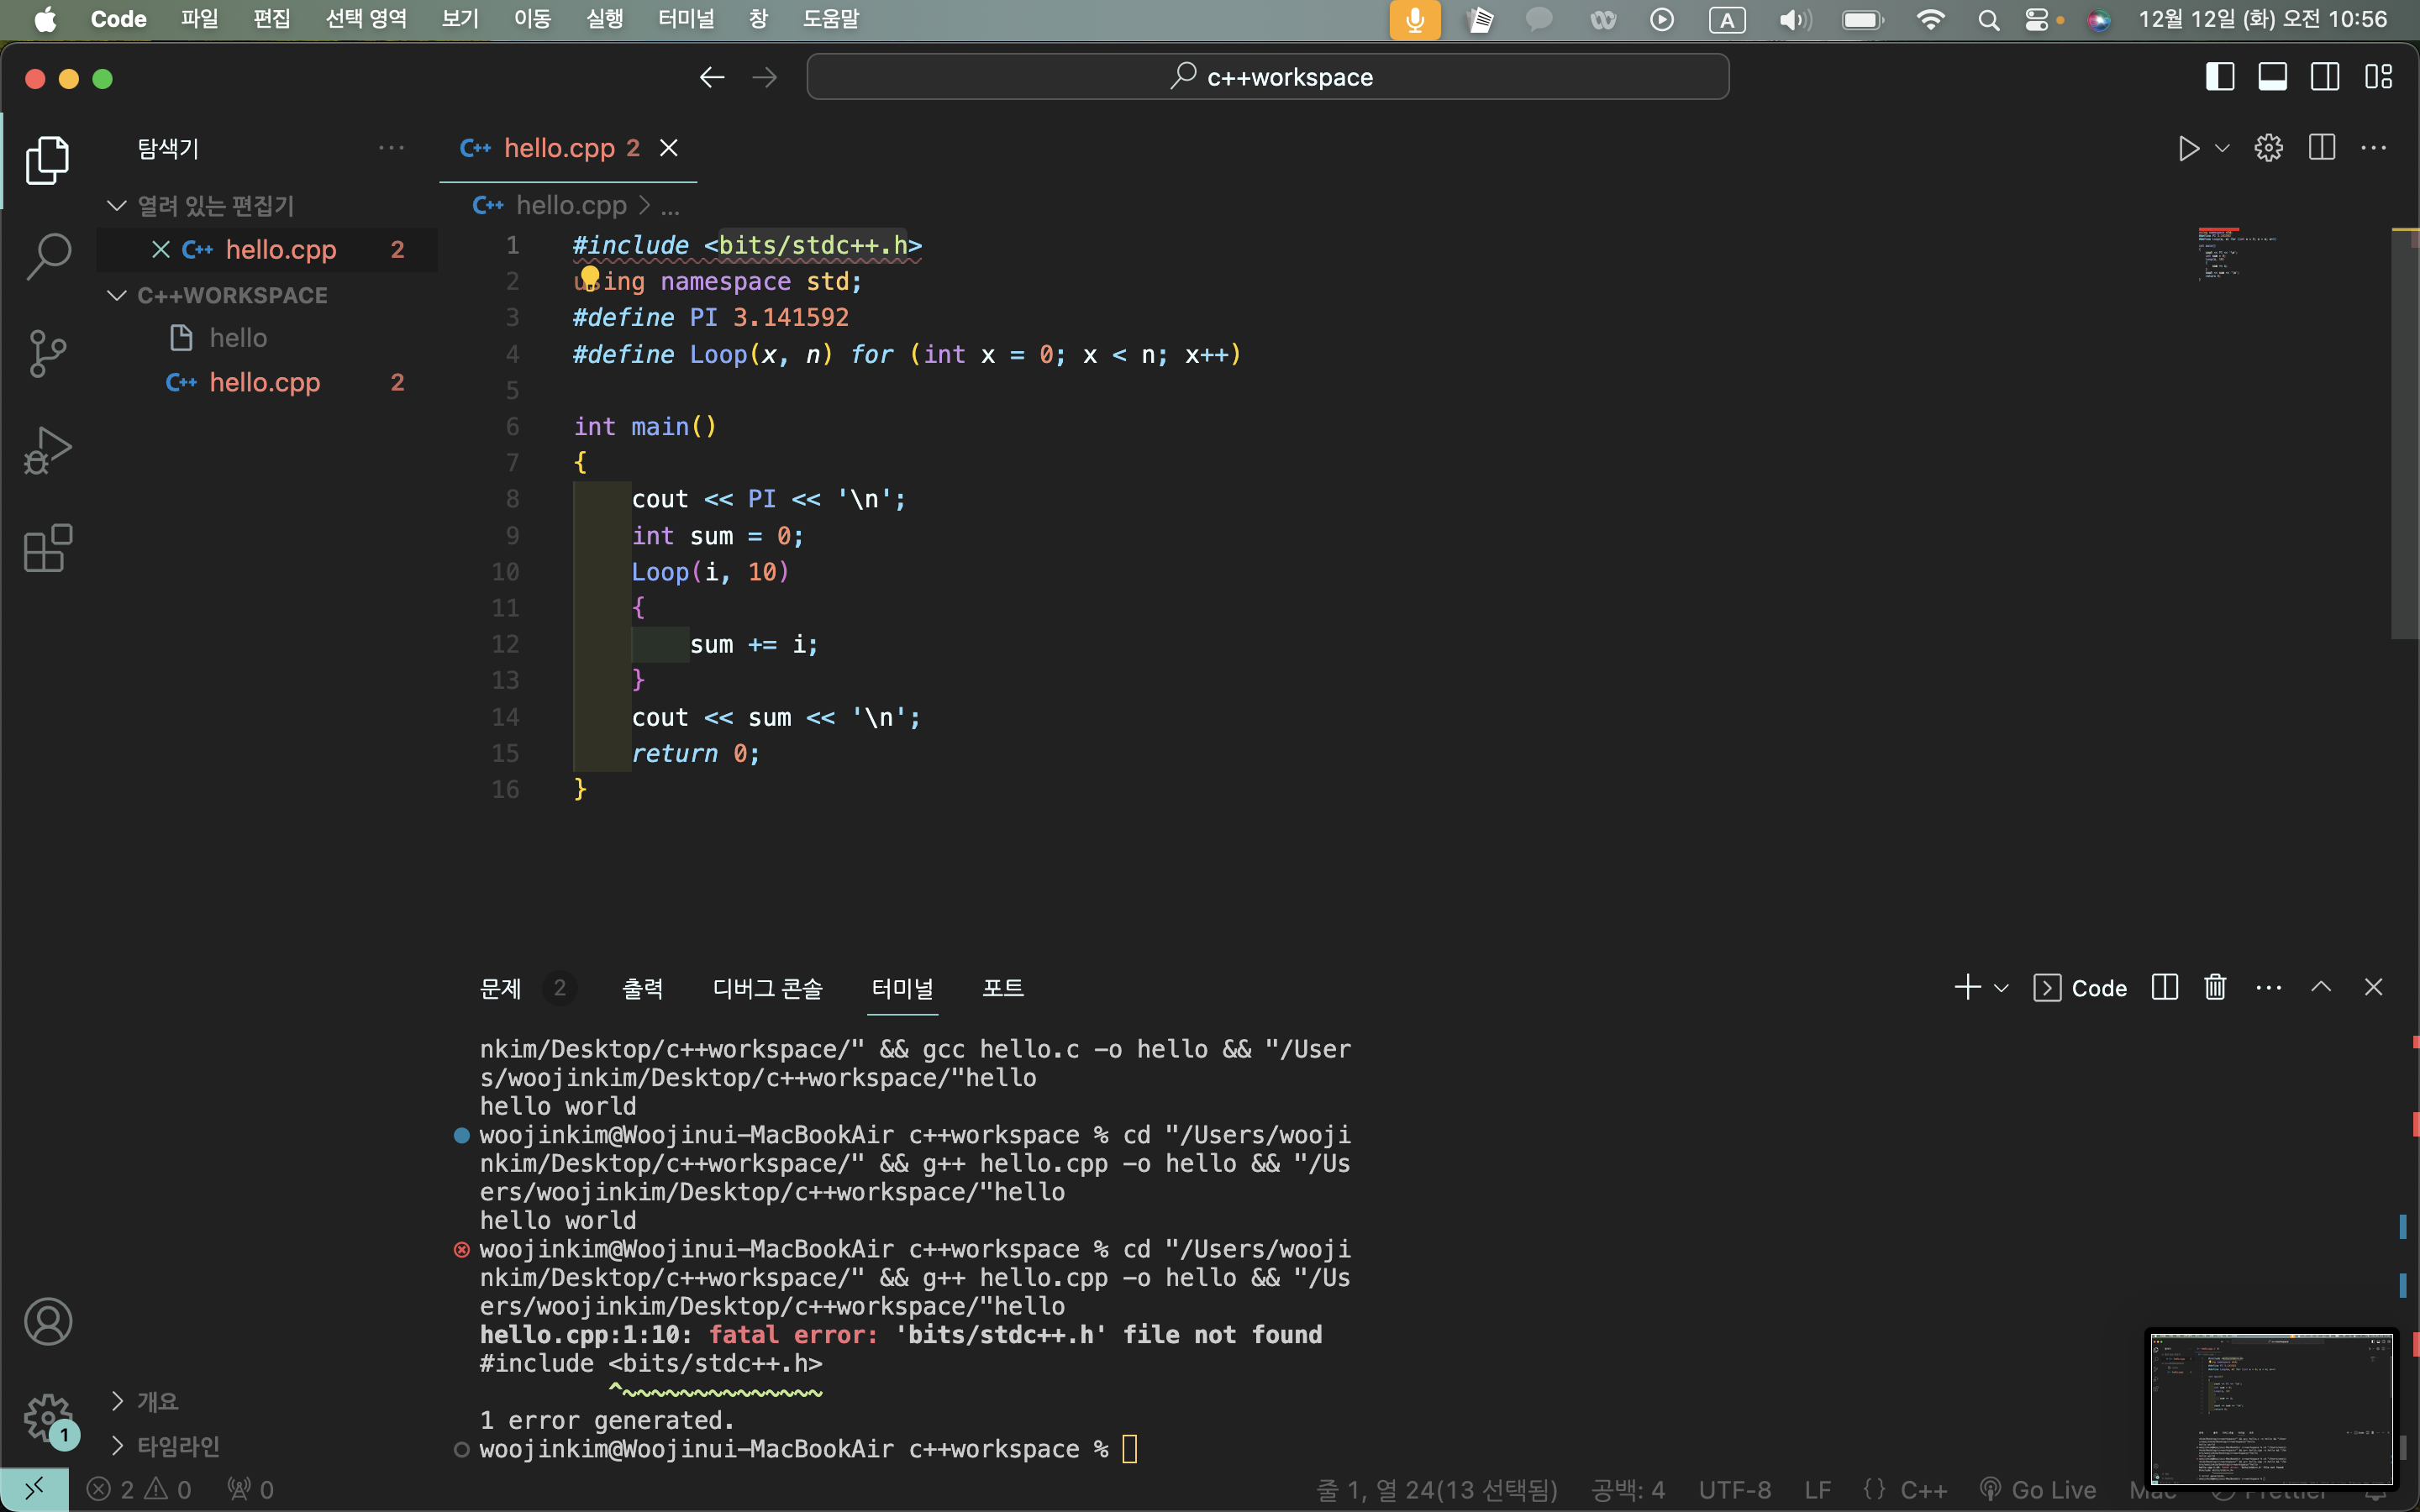Open Spotlight search in menu bar
The image size is (2420, 1512).
point(1988,19)
